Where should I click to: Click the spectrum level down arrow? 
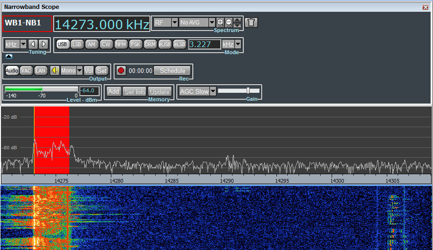237,25
